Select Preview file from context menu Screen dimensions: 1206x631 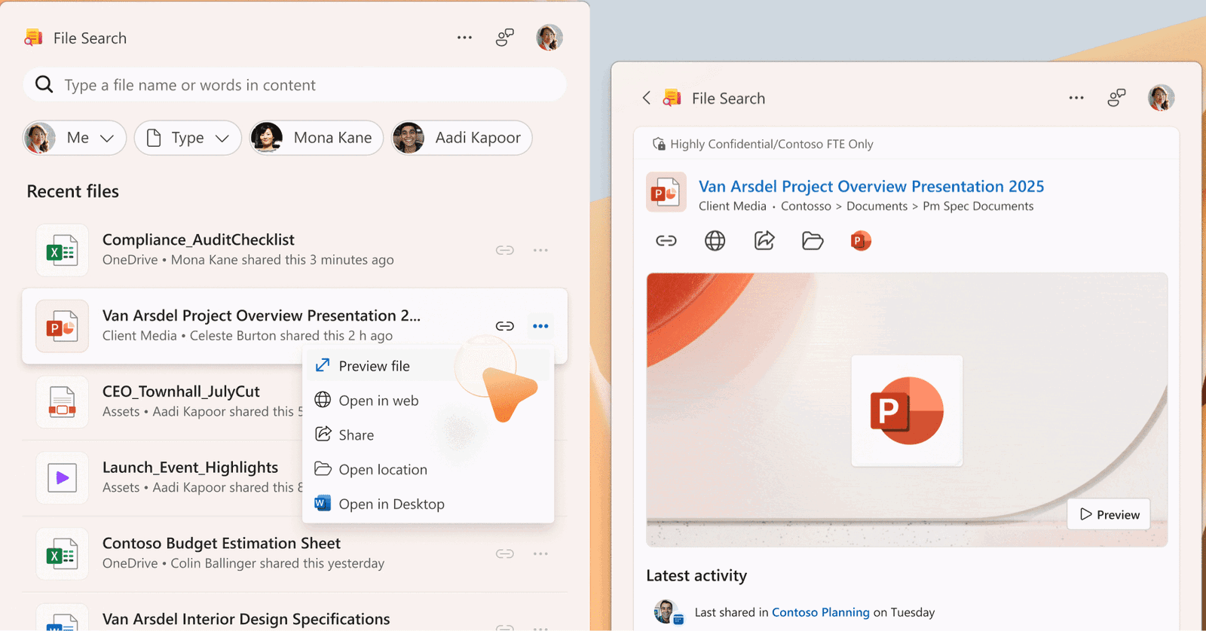coord(374,366)
